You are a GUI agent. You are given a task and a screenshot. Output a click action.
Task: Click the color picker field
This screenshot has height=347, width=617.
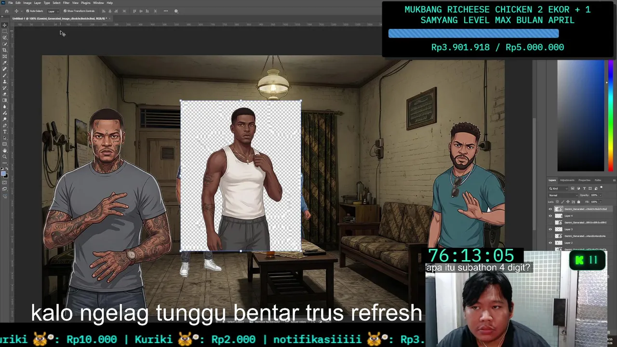pos(581,116)
